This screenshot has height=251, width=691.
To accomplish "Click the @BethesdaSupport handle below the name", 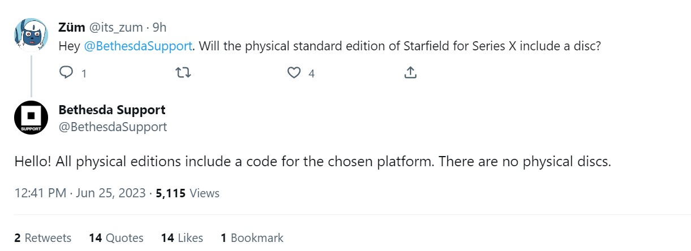I will click(113, 127).
